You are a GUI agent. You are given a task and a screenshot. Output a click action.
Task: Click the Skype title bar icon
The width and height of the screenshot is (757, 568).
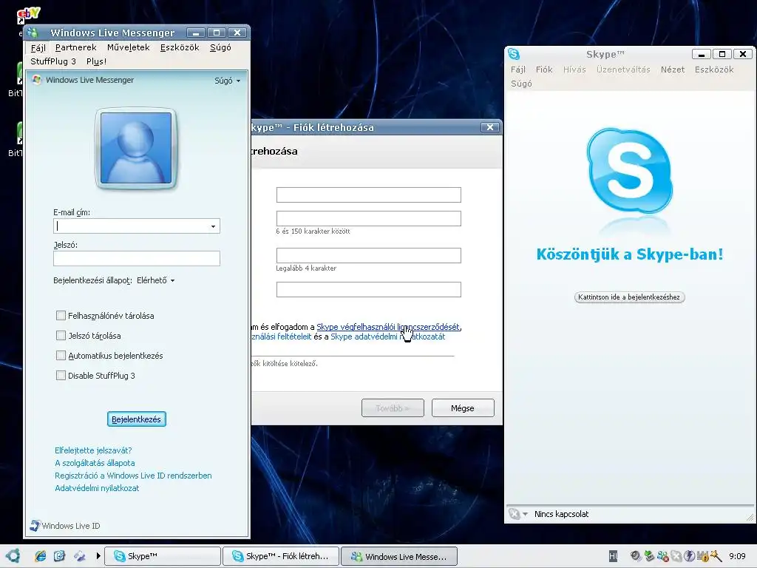point(514,54)
